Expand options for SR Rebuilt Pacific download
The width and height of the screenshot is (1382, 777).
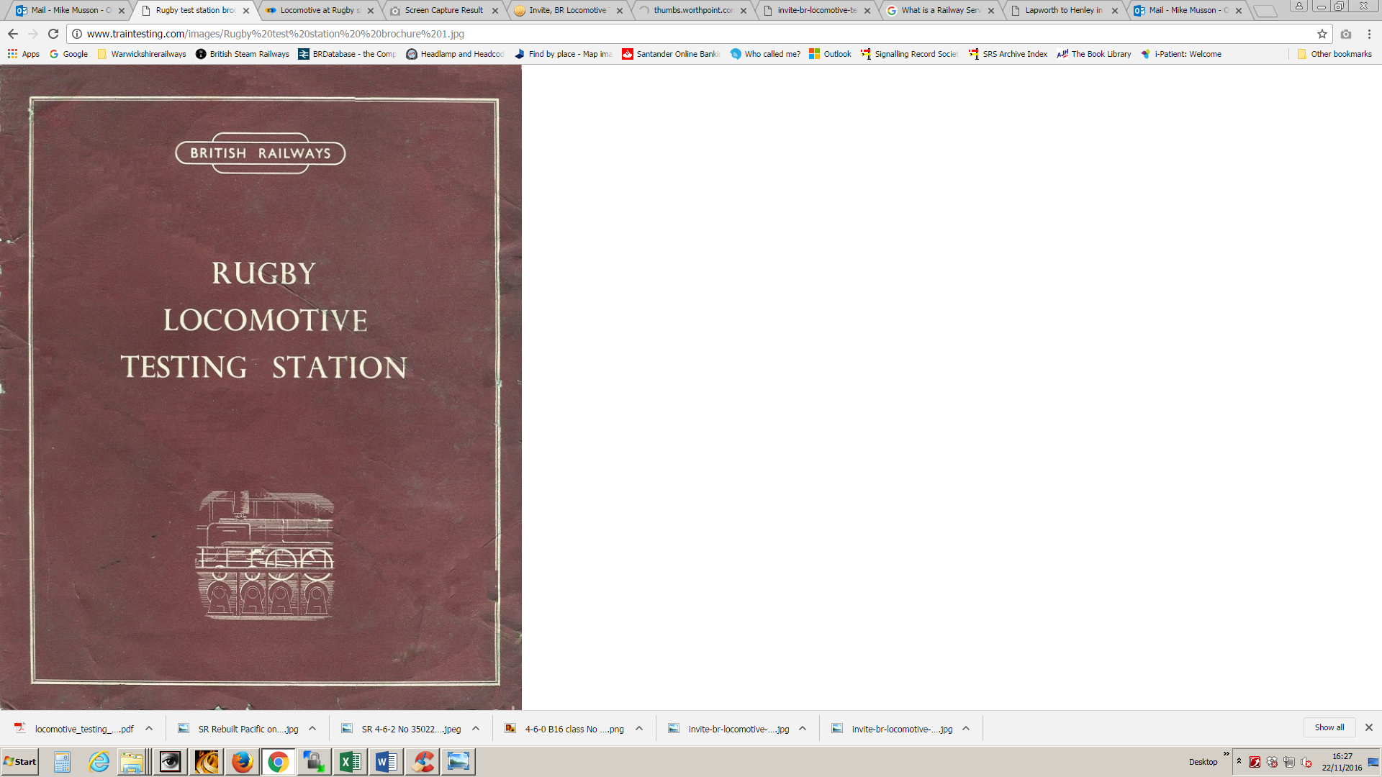point(312,729)
